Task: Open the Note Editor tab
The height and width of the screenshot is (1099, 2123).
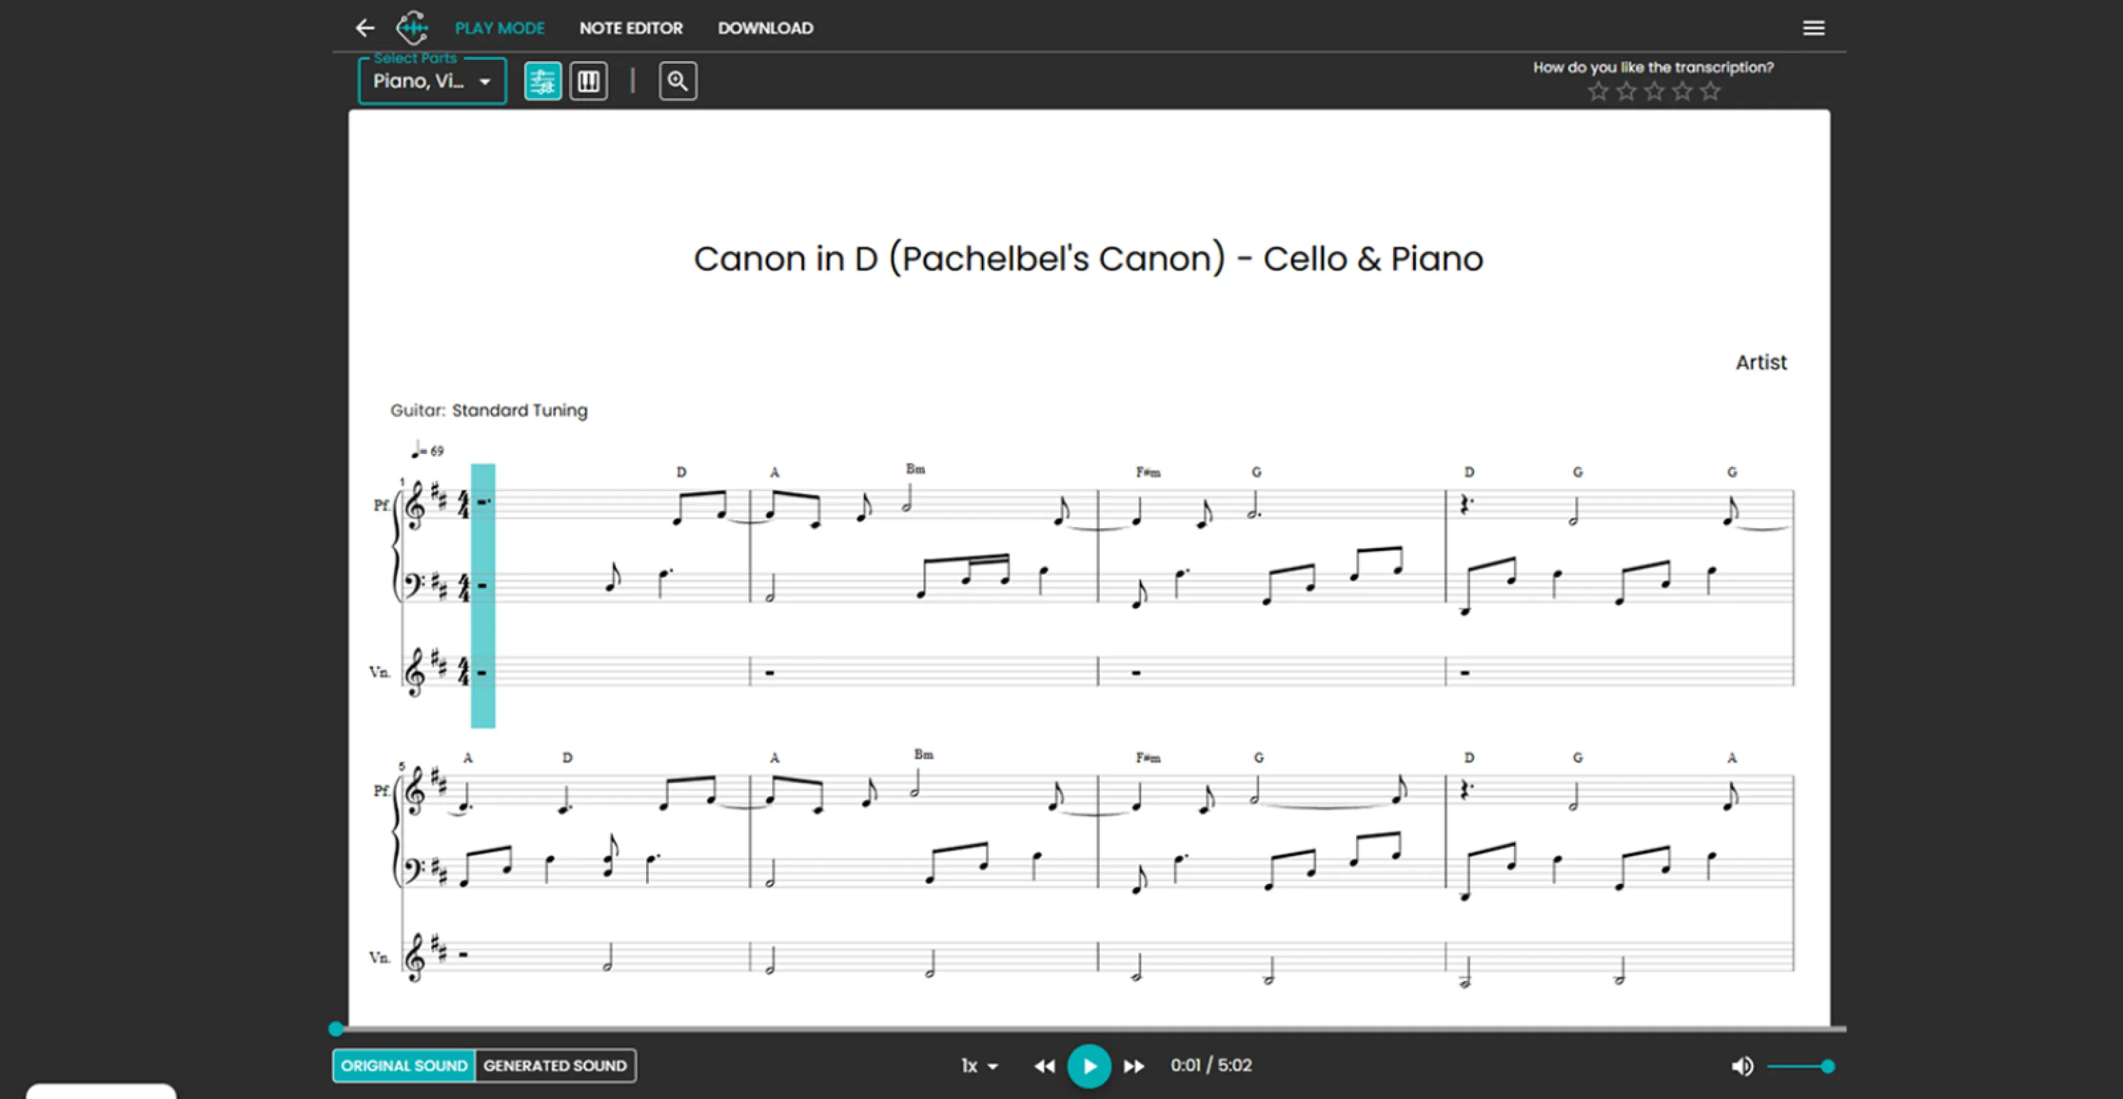Action: click(x=630, y=28)
